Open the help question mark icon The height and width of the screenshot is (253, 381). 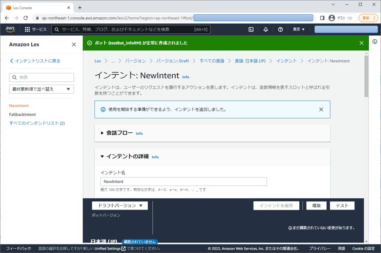(280, 30)
